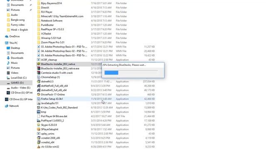
Task: Open pinned Pictures in Quick access
Action: tap(15, 10)
